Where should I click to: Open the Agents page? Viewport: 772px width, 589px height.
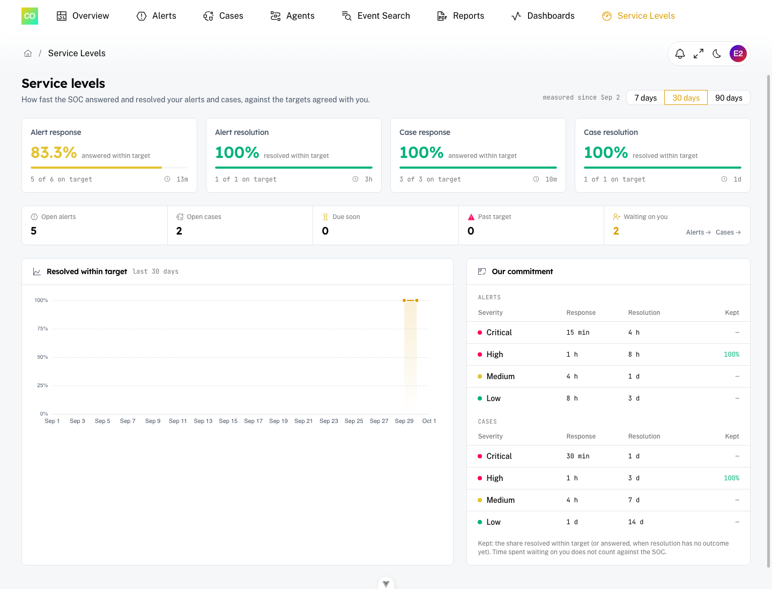293,16
